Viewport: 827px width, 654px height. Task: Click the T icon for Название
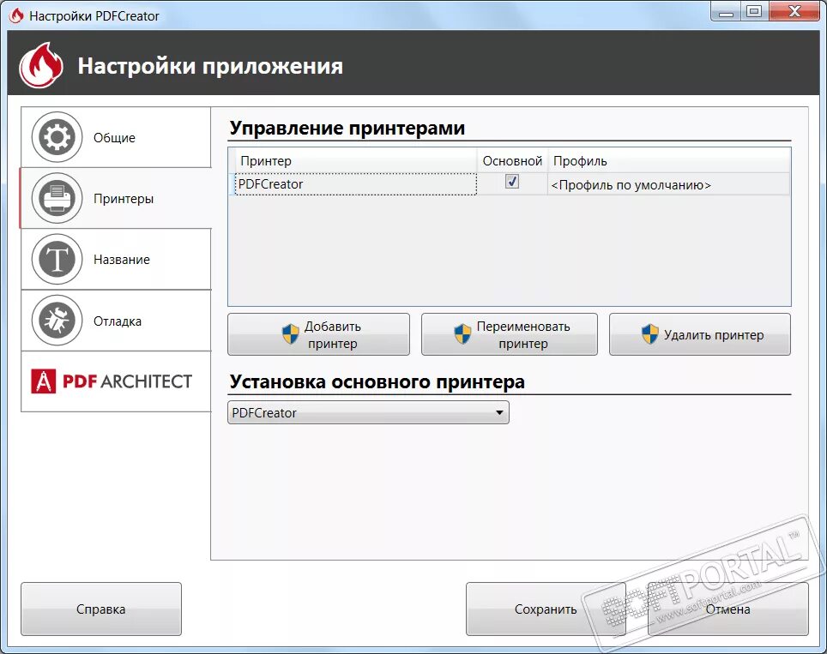(57, 259)
